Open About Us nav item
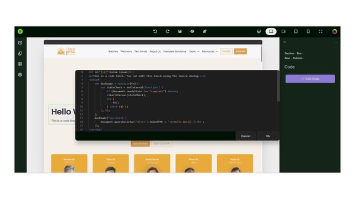355x199 pixels. (155, 52)
